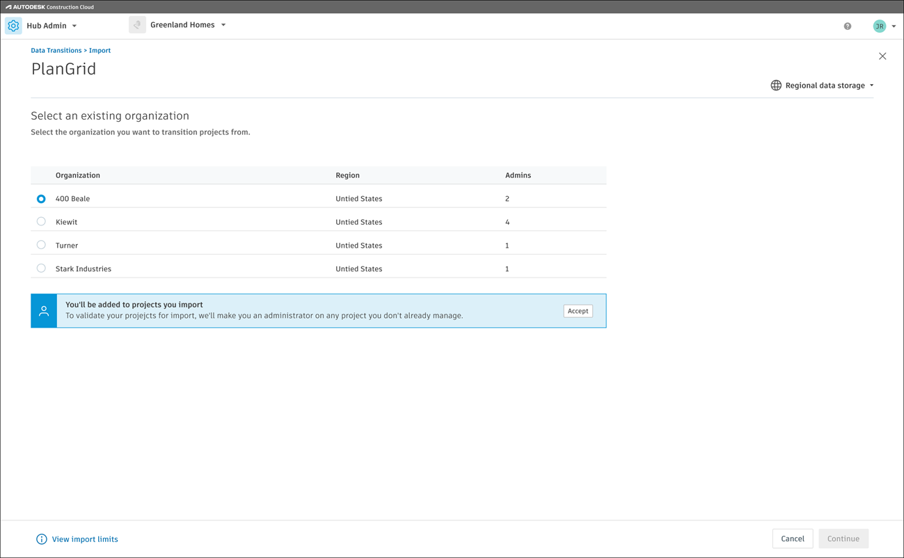The image size is (904, 558).
Task: Open View import limits link
Action: coord(85,539)
